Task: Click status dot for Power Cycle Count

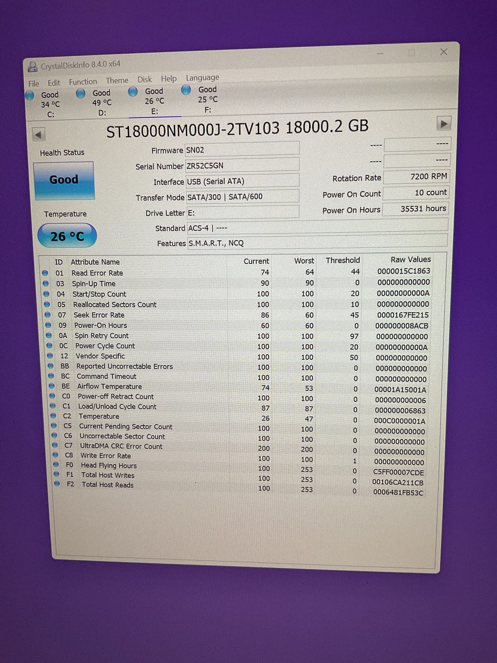Action: point(49,345)
